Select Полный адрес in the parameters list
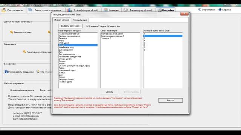 pyautogui.click(x=78, y=82)
